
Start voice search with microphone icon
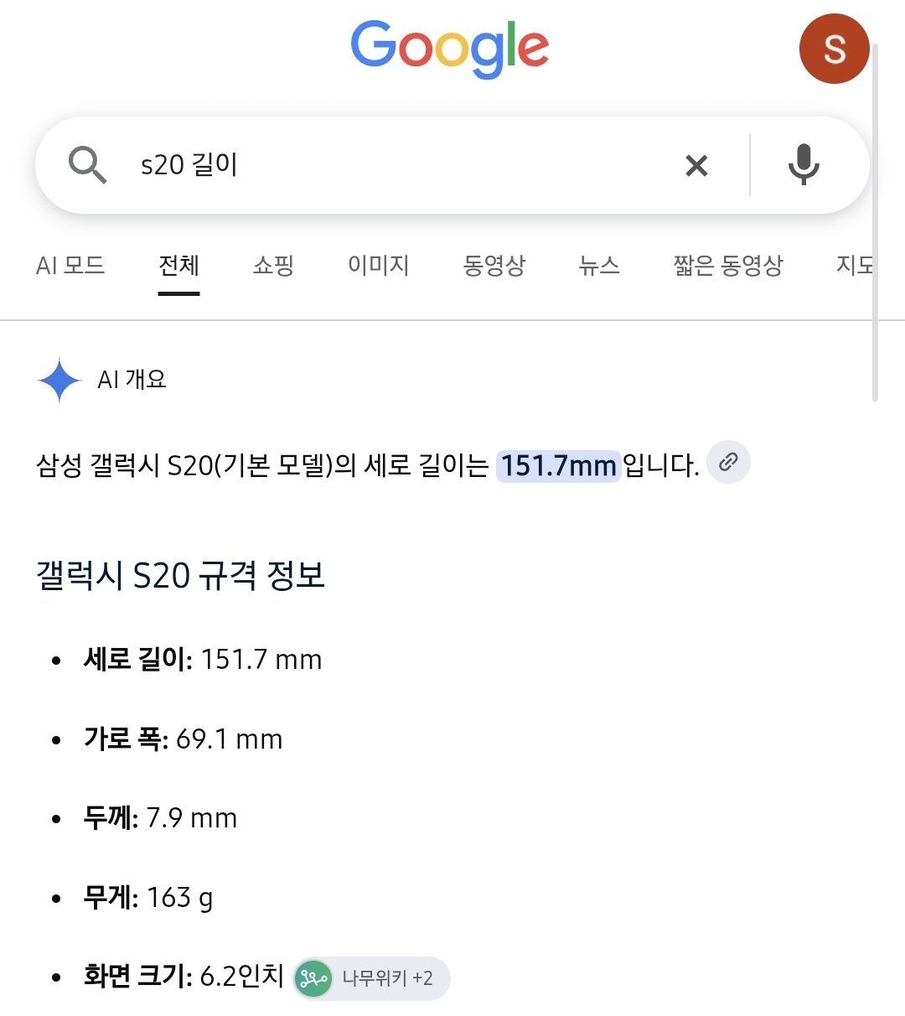click(x=804, y=164)
